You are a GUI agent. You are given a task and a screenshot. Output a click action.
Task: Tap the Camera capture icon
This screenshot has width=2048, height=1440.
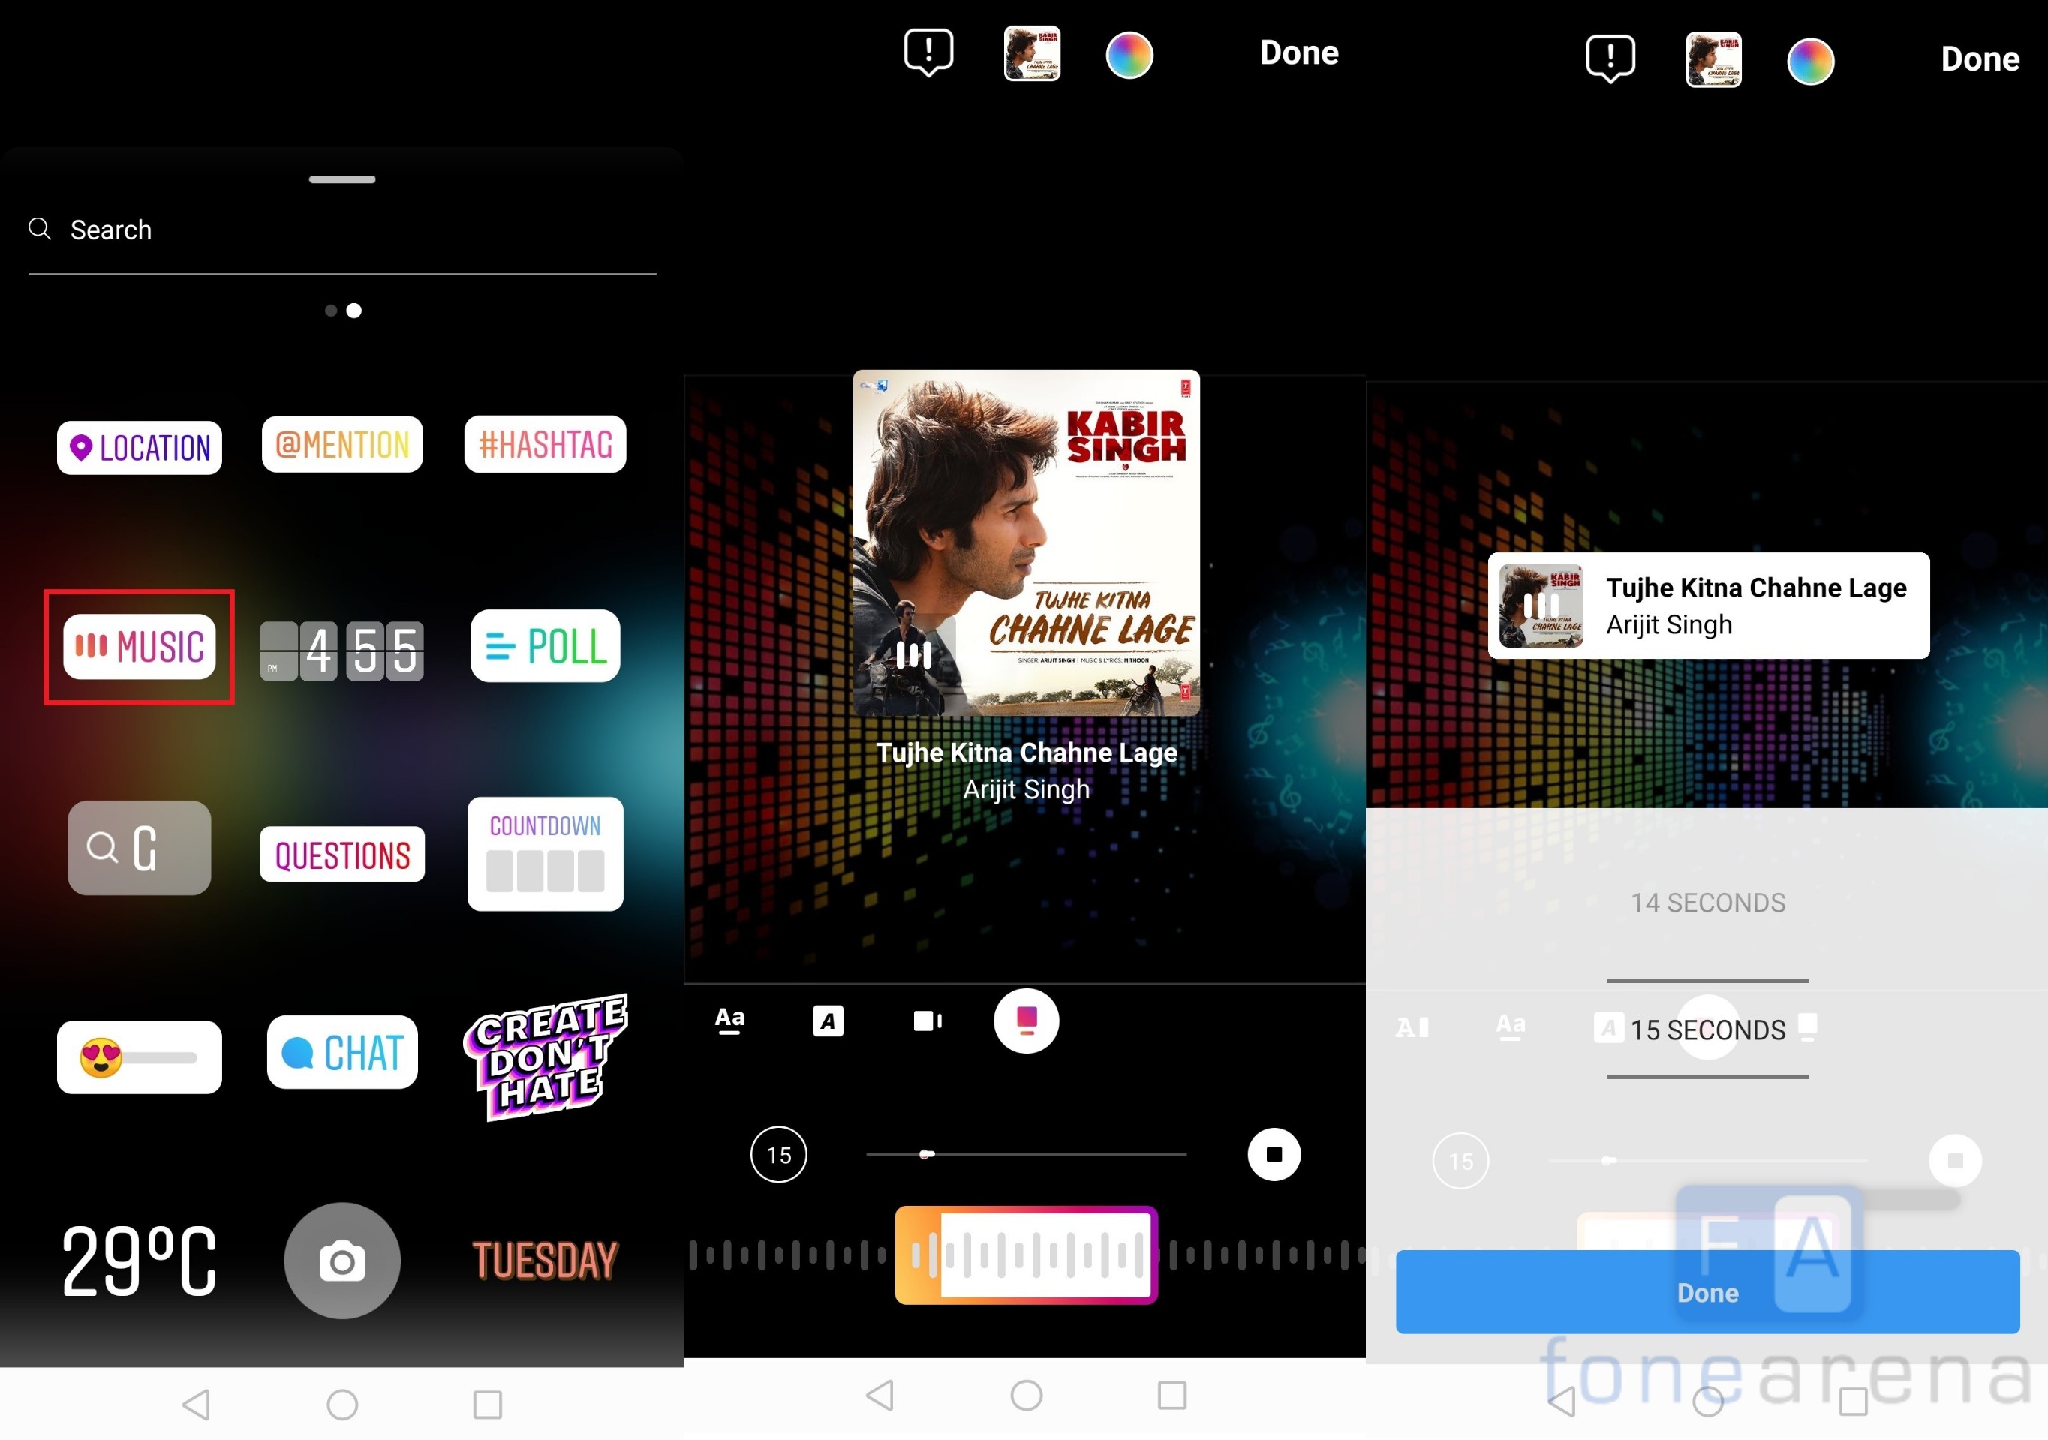tap(343, 1259)
